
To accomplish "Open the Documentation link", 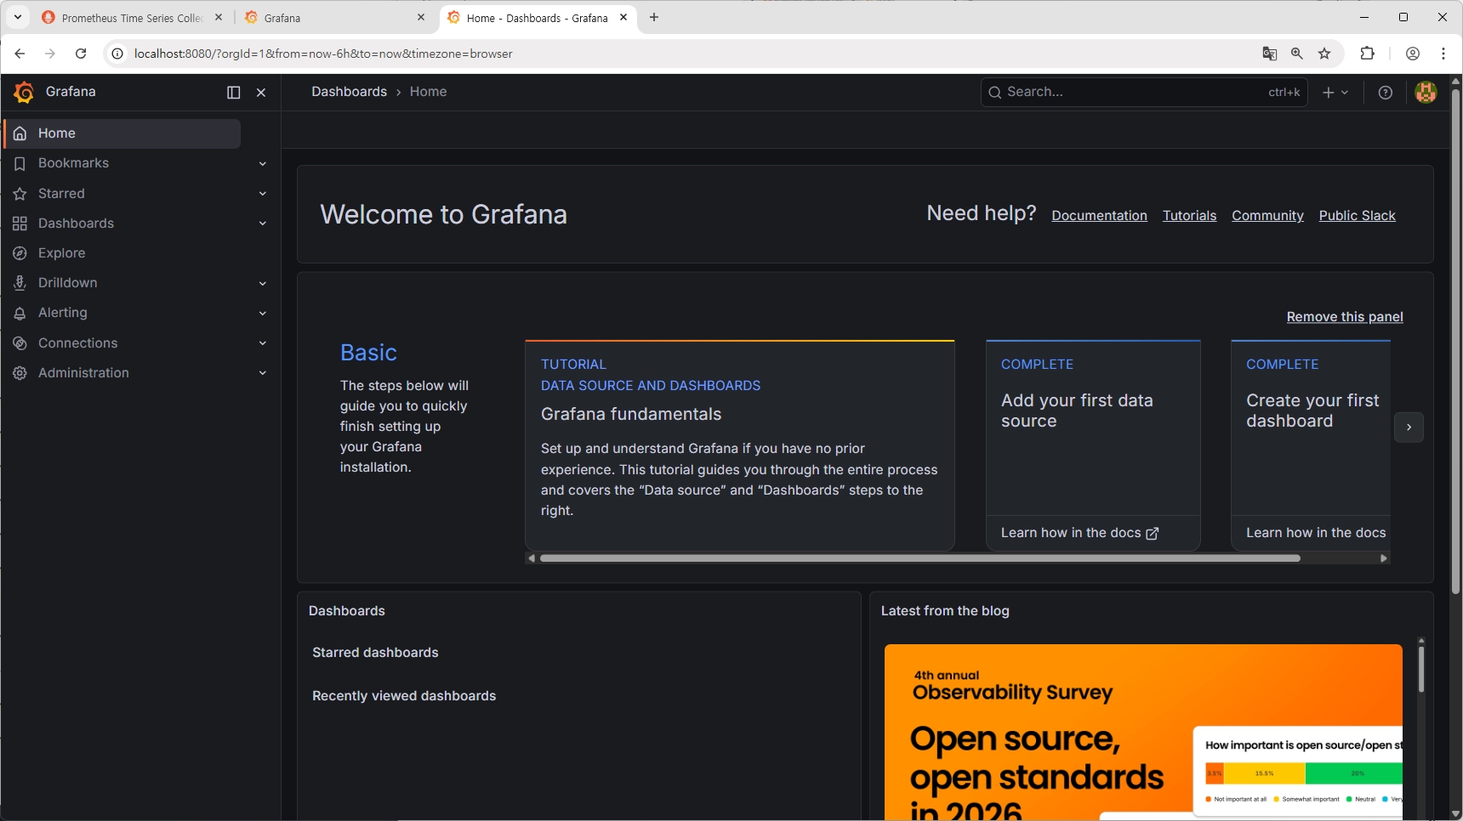I will pyautogui.click(x=1099, y=216).
